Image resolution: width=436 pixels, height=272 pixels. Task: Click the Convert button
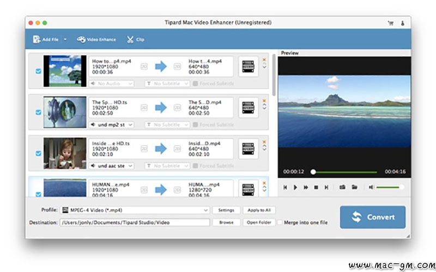click(x=373, y=217)
